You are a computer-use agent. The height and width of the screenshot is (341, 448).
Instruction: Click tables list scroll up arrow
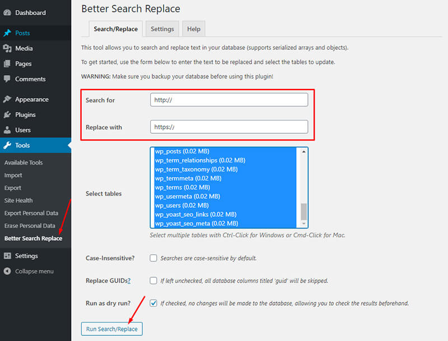coord(304,152)
